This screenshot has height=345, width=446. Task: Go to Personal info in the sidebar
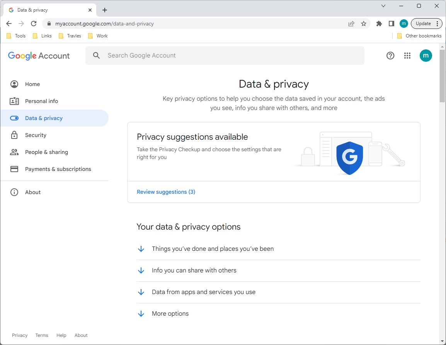pyautogui.click(x=41, y=101)
